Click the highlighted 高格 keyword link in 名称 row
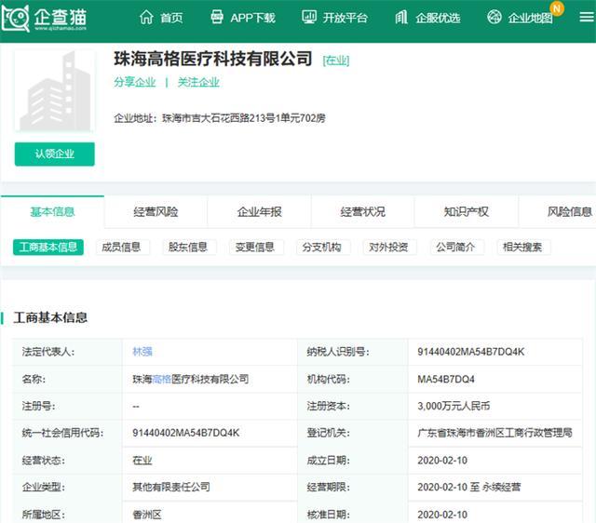This screenshot has width=596, height=523. [x=161, y=379]
